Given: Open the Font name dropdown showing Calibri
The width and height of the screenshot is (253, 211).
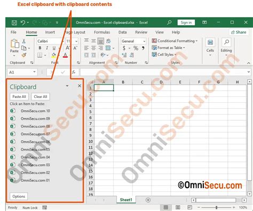Looking at the screenshot, I should (51, 41).
